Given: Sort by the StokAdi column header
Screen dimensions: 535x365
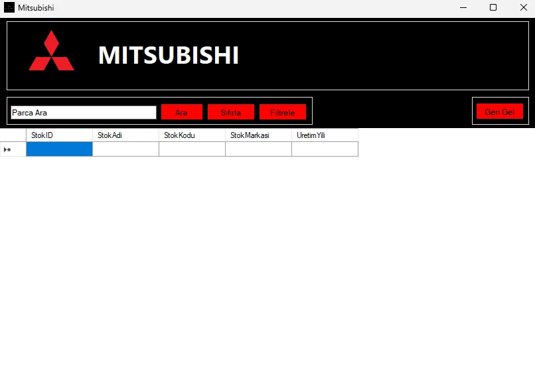Looking at the screenshot, I should pos(125,135).
